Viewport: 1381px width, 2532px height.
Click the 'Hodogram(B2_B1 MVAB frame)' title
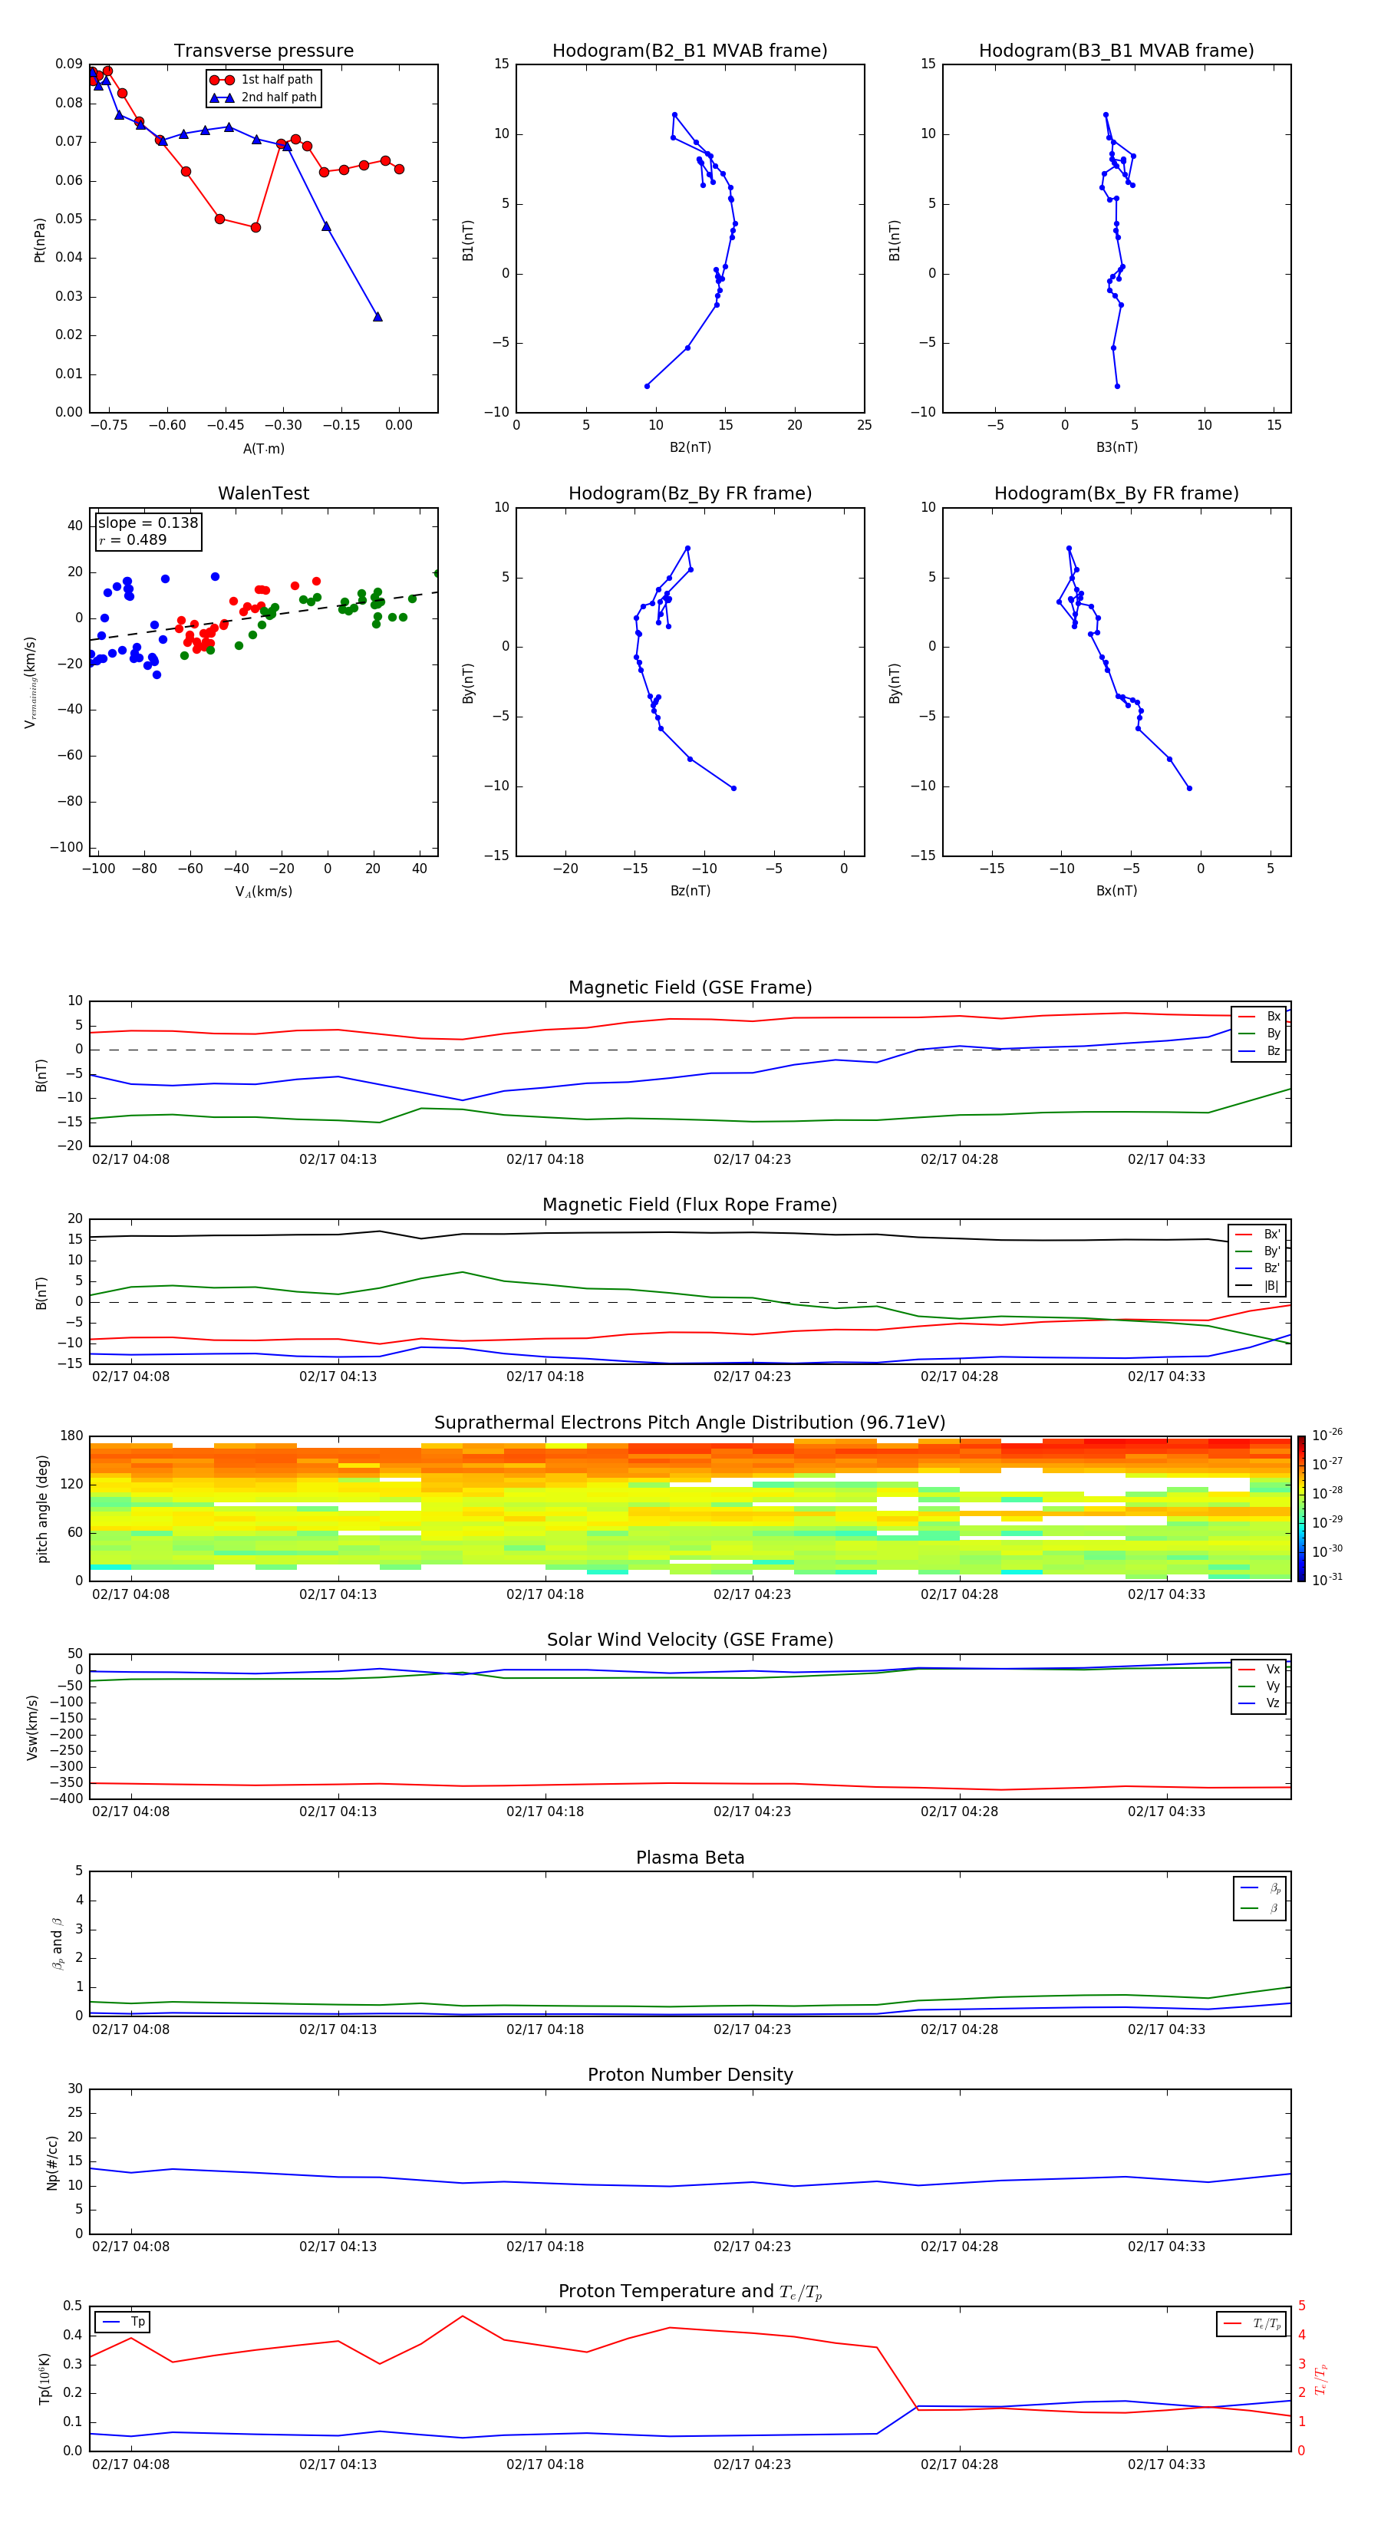(690, 50)
